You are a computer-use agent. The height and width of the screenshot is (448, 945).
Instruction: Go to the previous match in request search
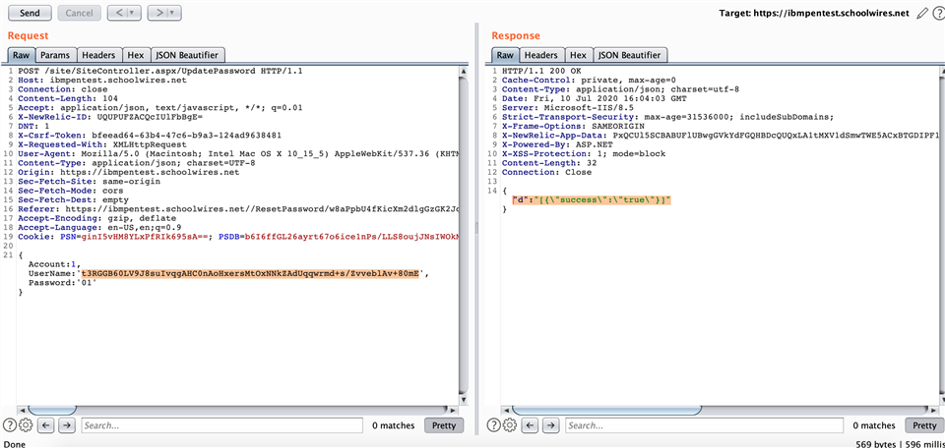[45, 425]
